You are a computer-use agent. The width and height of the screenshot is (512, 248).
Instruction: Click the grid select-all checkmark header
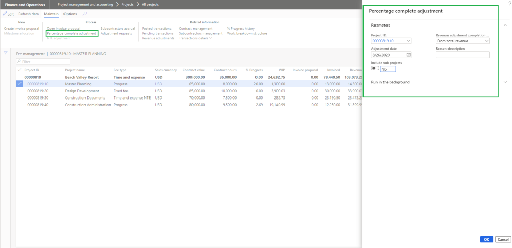coord(19,70)
